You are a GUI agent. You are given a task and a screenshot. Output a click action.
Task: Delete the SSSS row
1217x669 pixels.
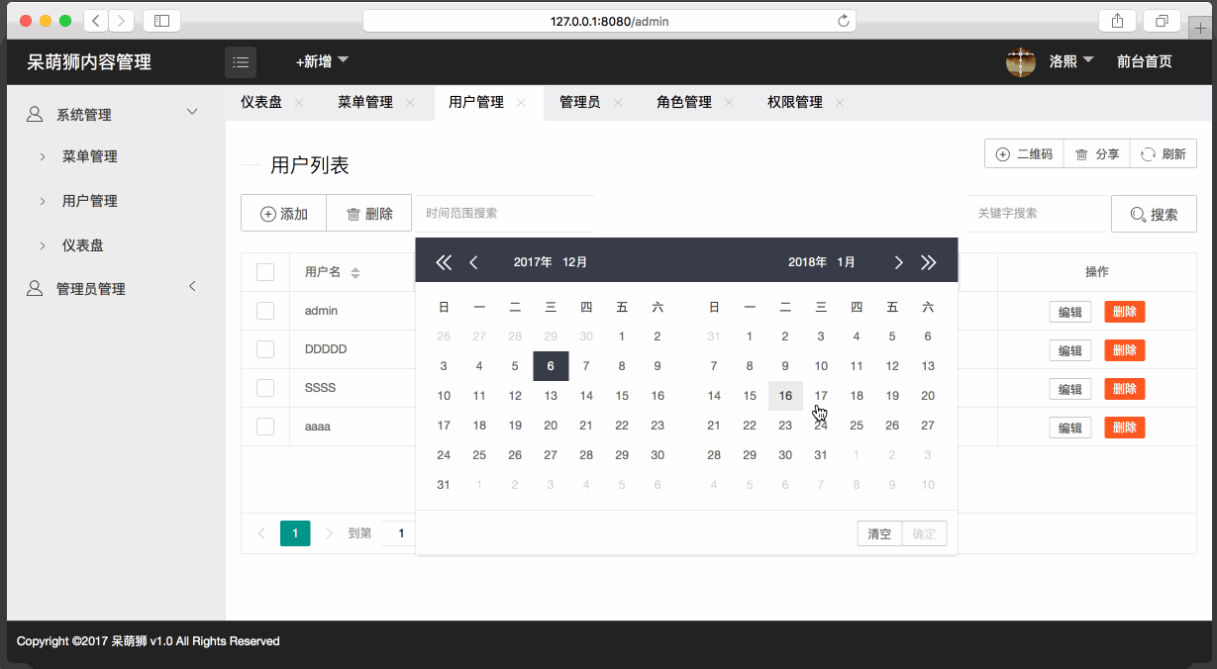point(1125,389)
